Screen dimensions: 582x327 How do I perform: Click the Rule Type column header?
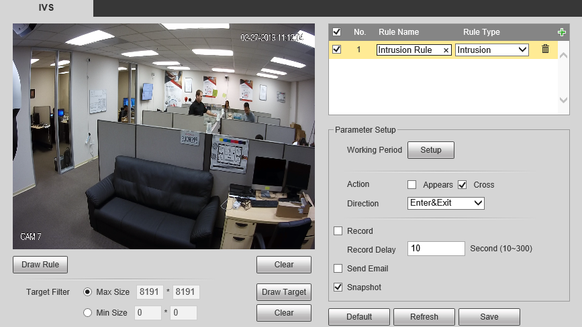(481, 32)
